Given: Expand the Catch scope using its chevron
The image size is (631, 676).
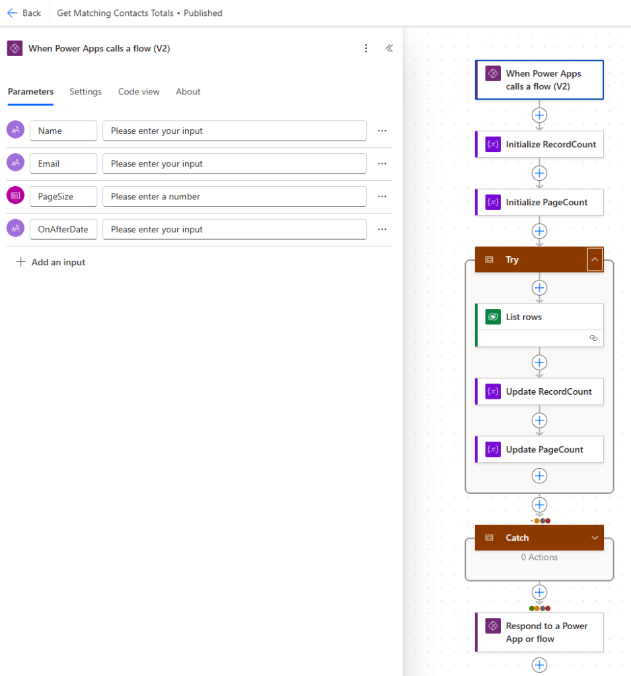Looking at the screenshot, I should coord(594,537).
